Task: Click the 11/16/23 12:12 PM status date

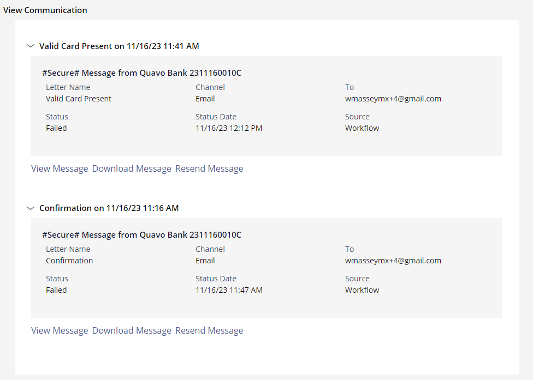Action: point(229,128)
